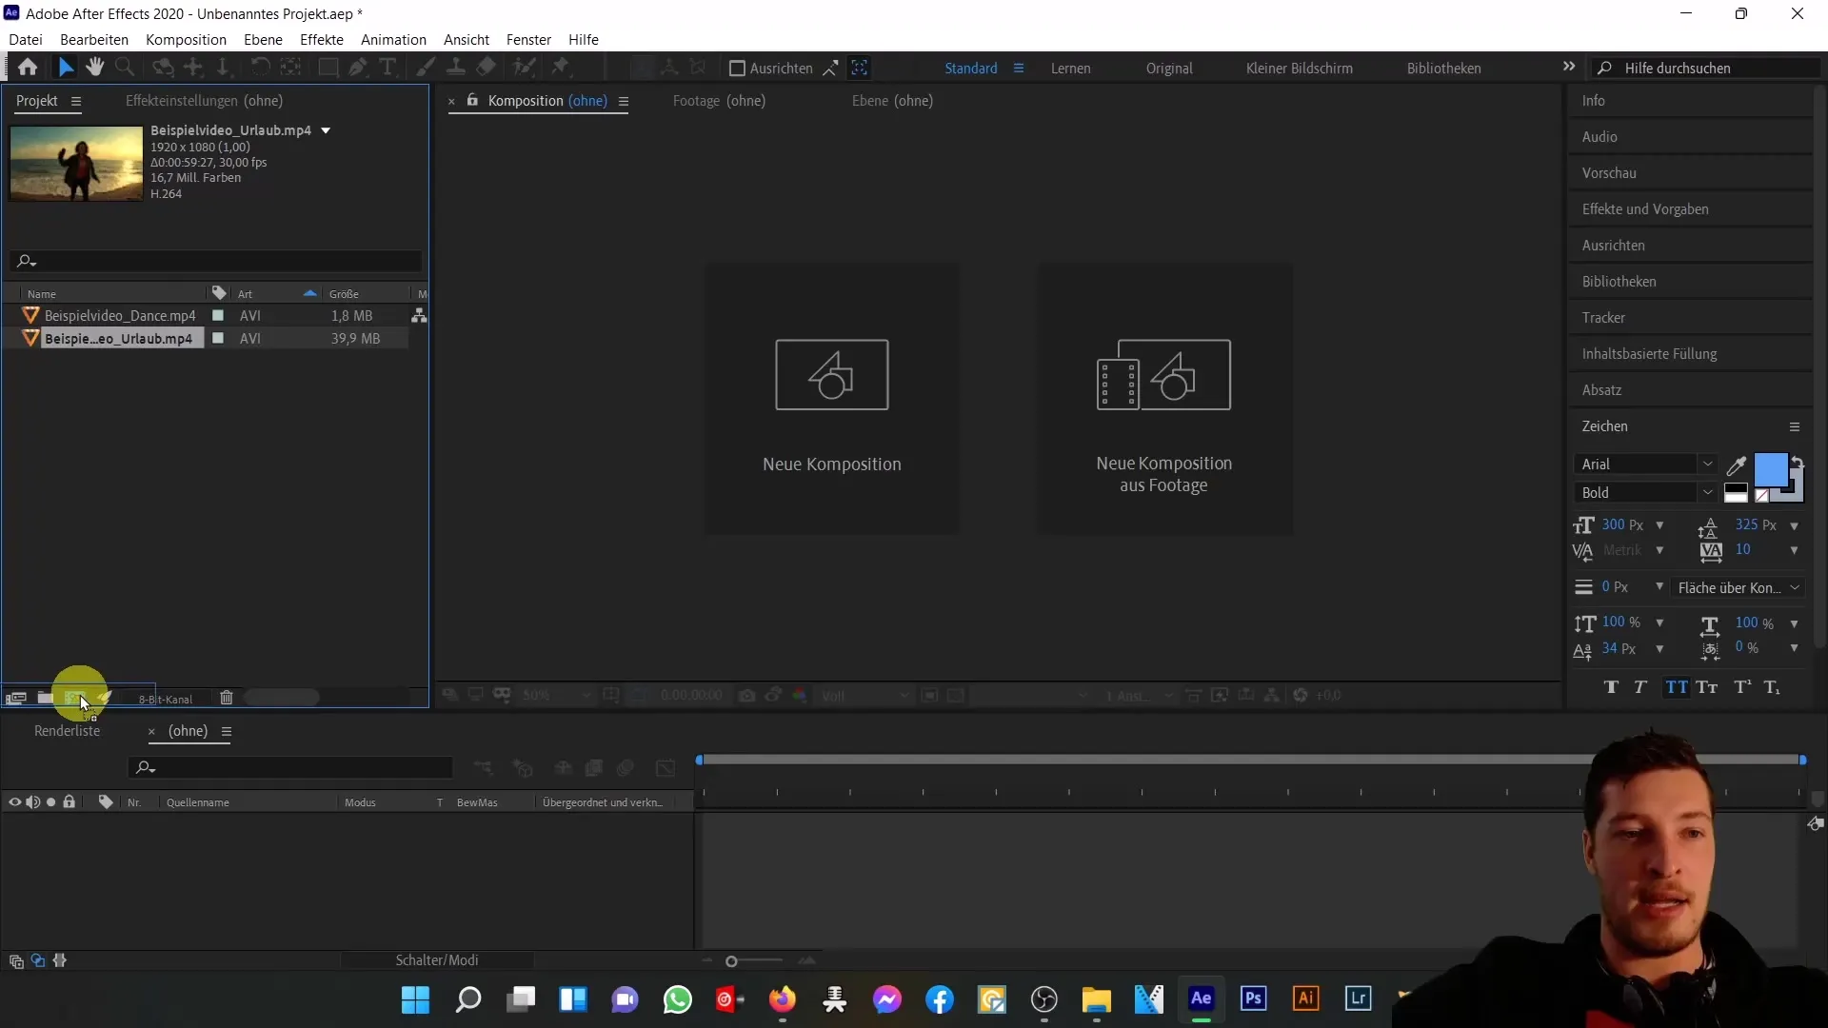Open the Effekte und Vorgaben panel
The height and width of the screenshot is (1028, 1828).
point(1644,208)
